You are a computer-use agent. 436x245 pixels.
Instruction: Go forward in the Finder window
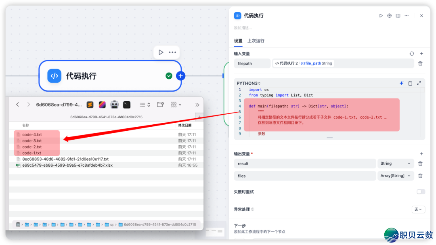[28, 105]
